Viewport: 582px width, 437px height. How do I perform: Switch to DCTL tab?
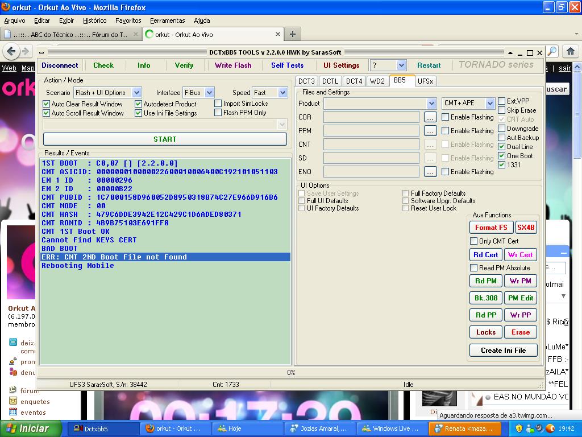[330, 81]
